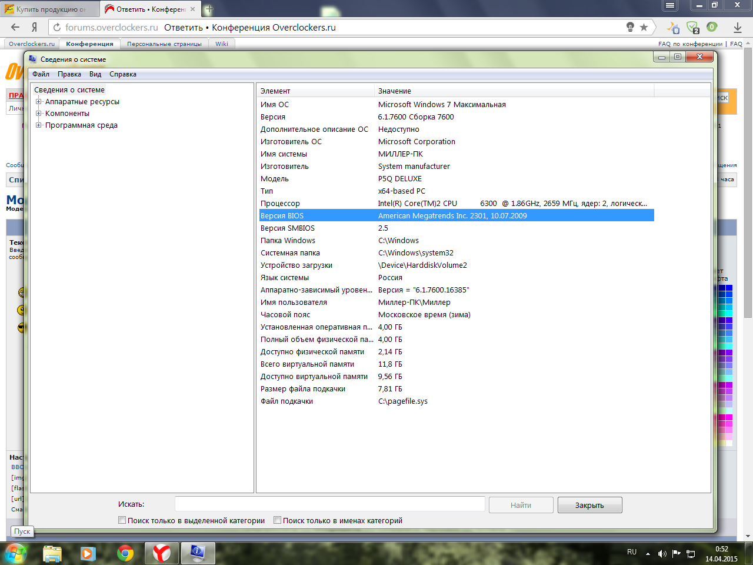Select the 'Процессор' row

pyautogui.click(x=457, y=203)
